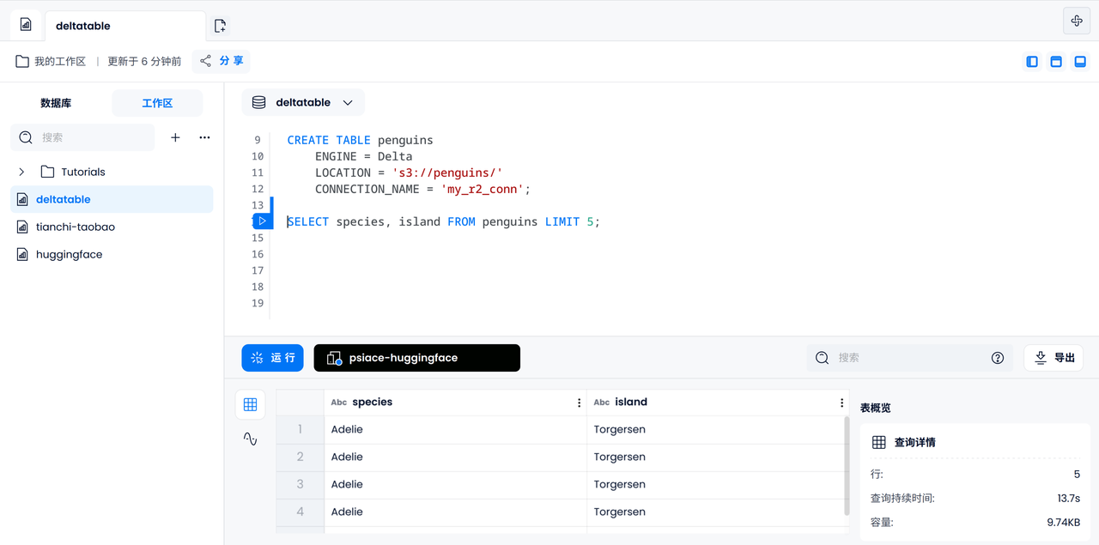Add a new item with the sidebar plus icon
The height and width of the screenshot is (545, 1099).
point(175,137)
